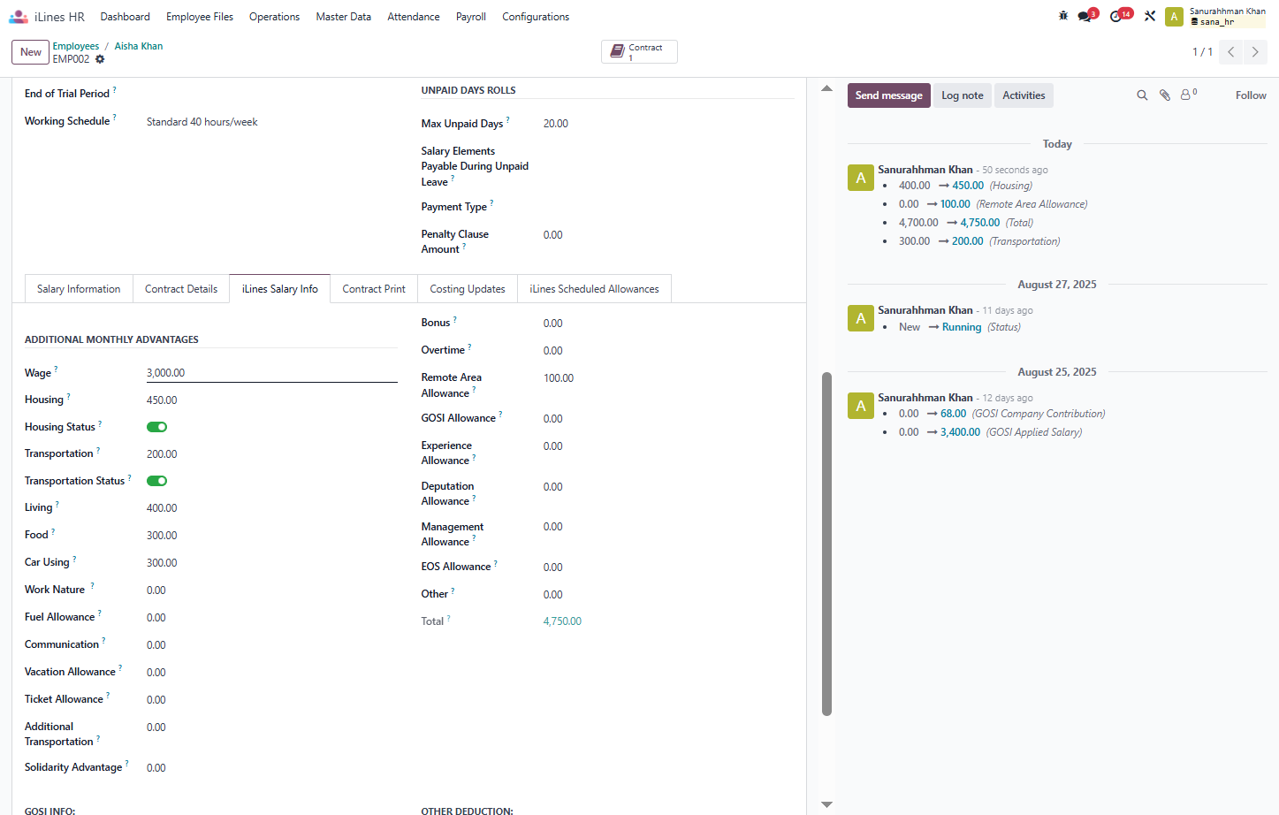Image resolution: width=1279 pixels, height=815 pixels.
Task: Open the Contract smart button
Action: (x=639, y=52)
